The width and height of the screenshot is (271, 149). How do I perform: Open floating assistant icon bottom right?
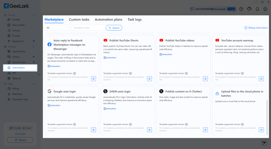pyautogui.click(x=264, y=143)
